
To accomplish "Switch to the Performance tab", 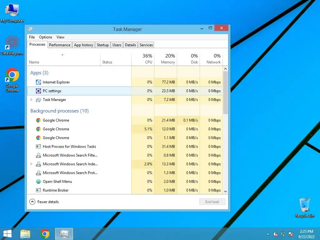I will 60,45.
